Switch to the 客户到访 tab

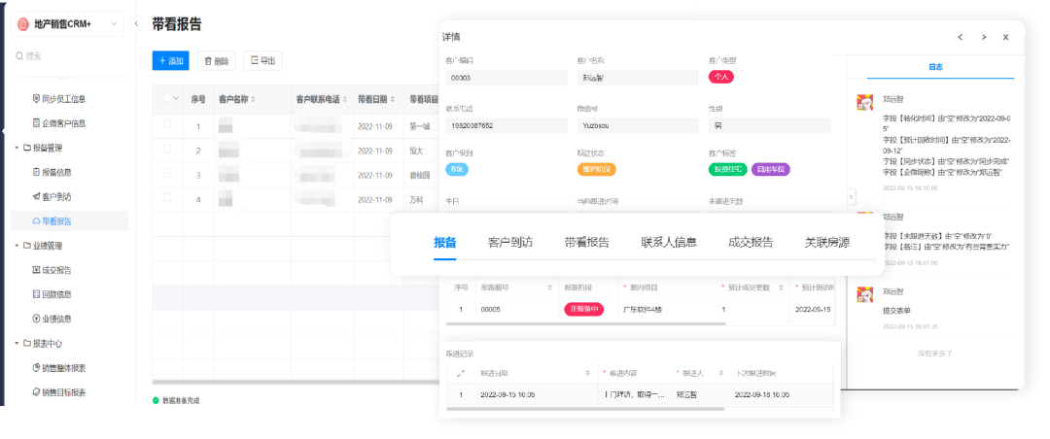point(510,243)
